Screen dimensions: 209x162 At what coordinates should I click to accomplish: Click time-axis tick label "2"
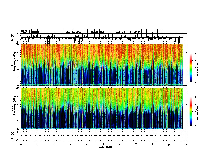54,145
